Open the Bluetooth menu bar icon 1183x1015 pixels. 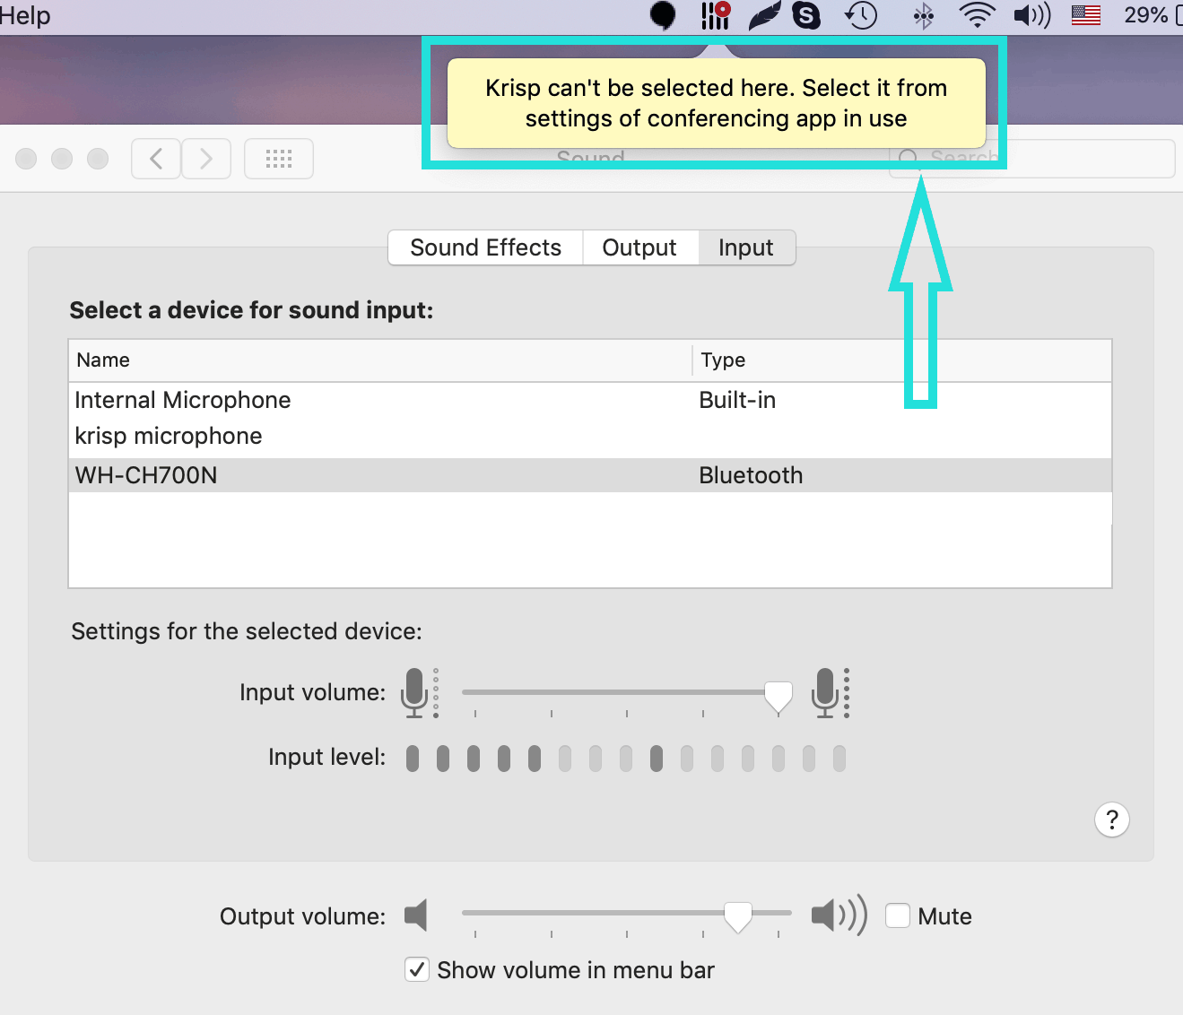coord(924,15)
